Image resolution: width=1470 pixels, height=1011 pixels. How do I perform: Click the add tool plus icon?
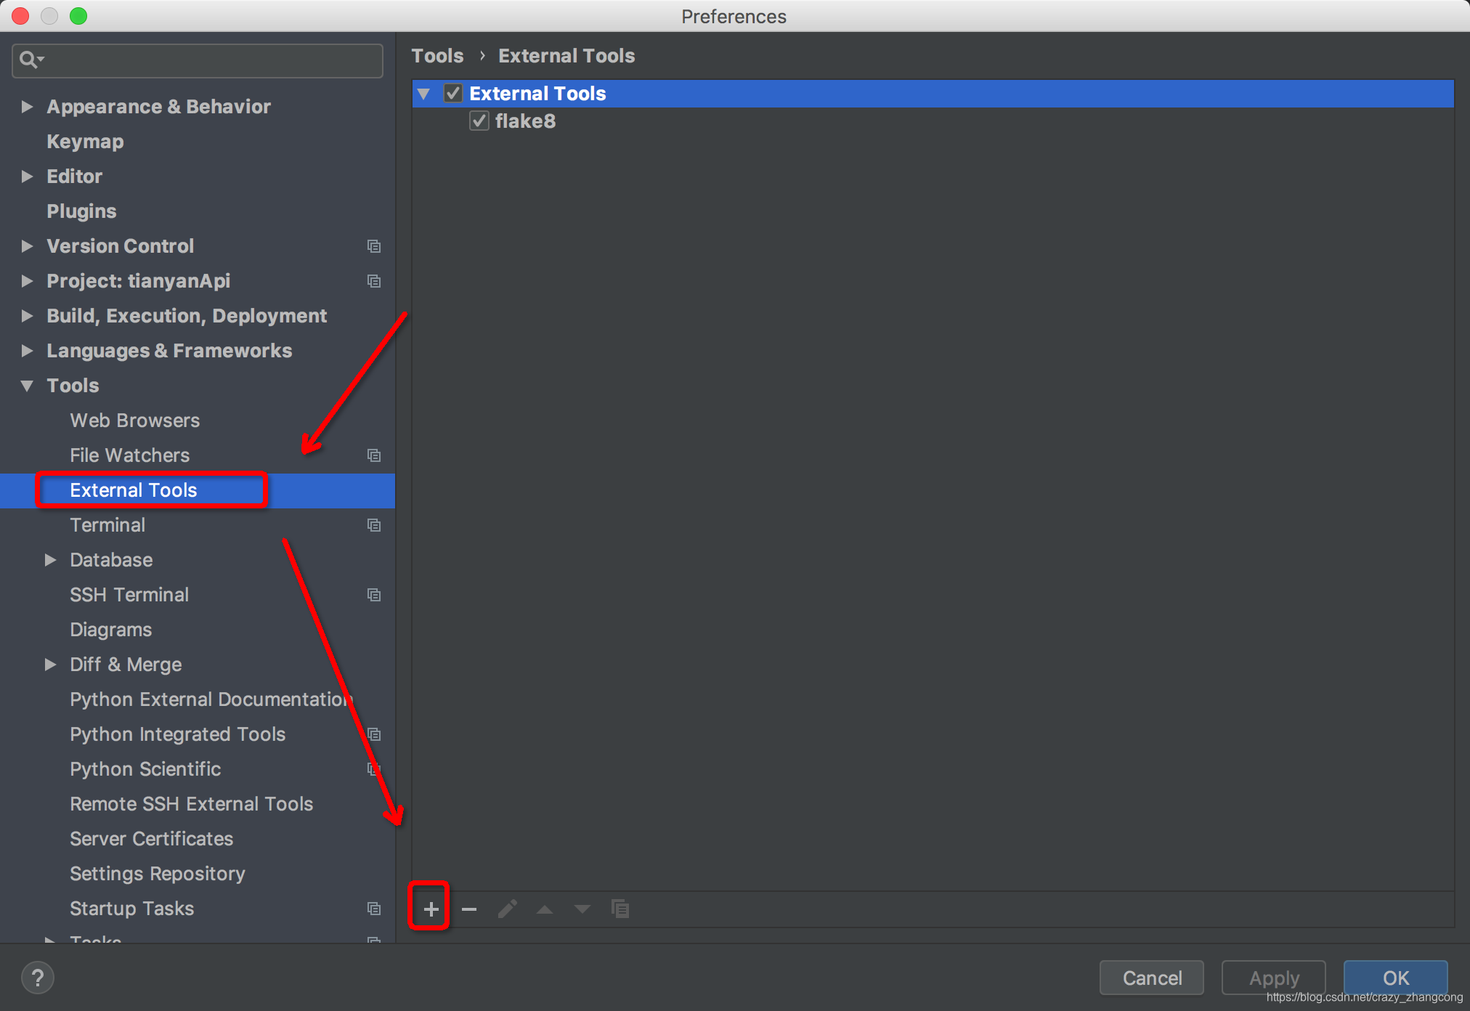(x=431, y=908)
